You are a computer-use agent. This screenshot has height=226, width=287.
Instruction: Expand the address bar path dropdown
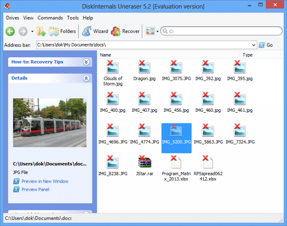coord(254,45)
